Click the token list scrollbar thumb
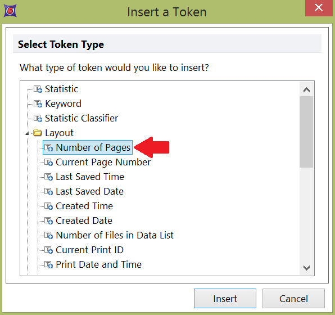 pyautogui.click(x=306, y=132)
